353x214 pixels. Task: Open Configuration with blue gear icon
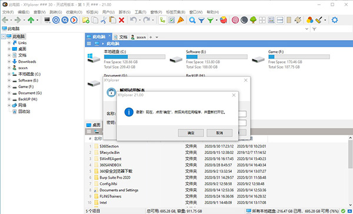(x=335, y=20)
